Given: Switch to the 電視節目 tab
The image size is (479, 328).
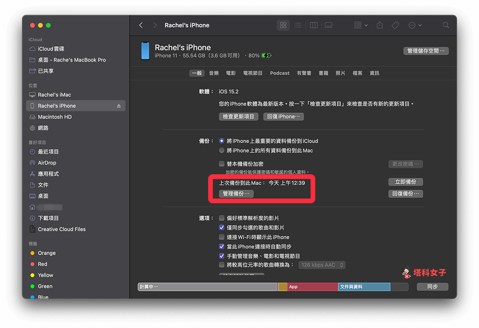Looking at the screenshot, I should (253, 73).
